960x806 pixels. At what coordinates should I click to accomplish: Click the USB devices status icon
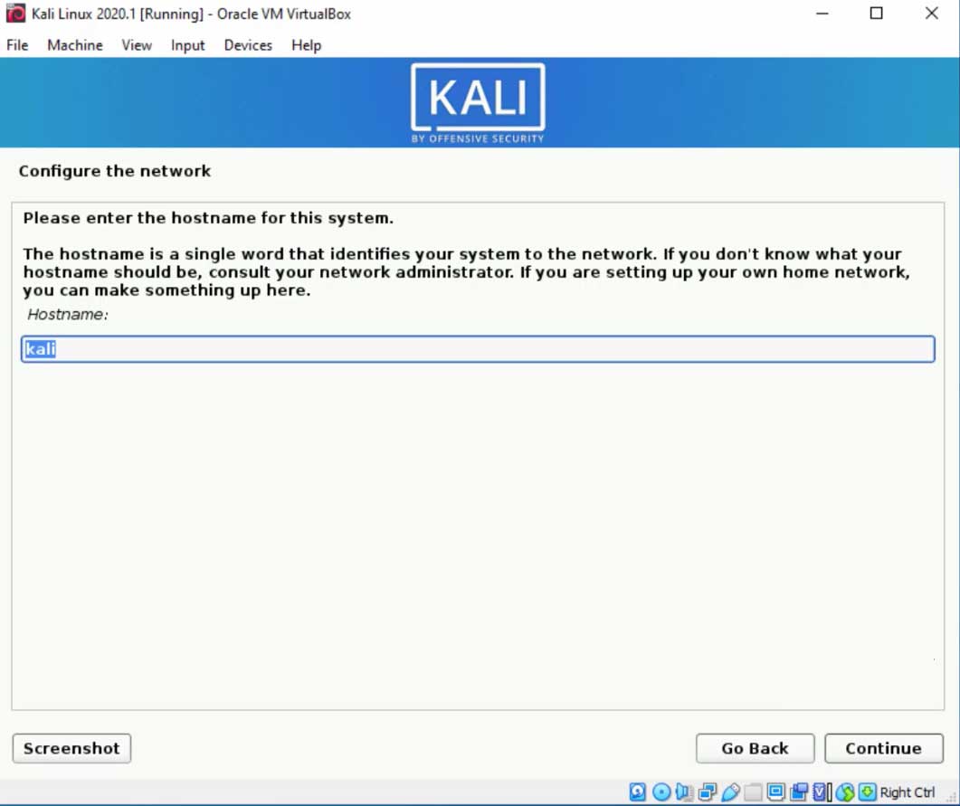[x=730, y=792]
